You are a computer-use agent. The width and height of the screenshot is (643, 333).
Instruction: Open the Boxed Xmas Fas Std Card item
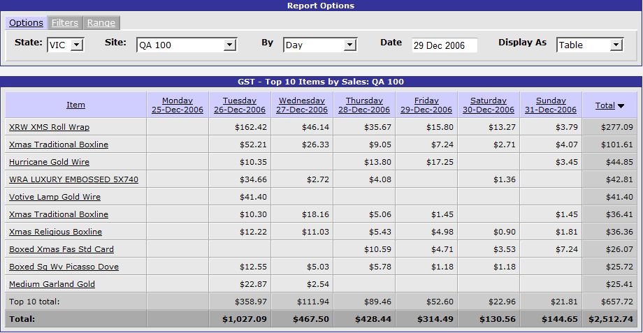click(61, 249)
